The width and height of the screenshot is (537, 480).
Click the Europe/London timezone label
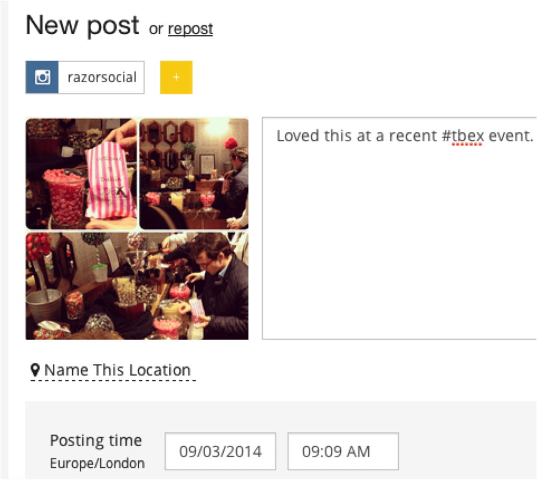[97, 463]
